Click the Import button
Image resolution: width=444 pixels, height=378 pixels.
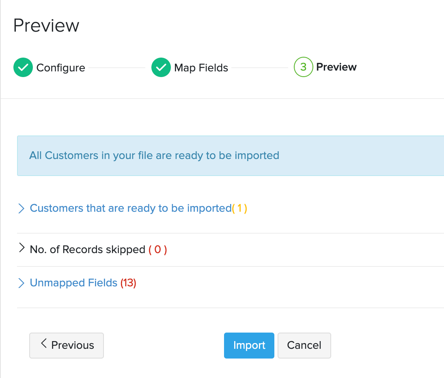click(249, 345)
